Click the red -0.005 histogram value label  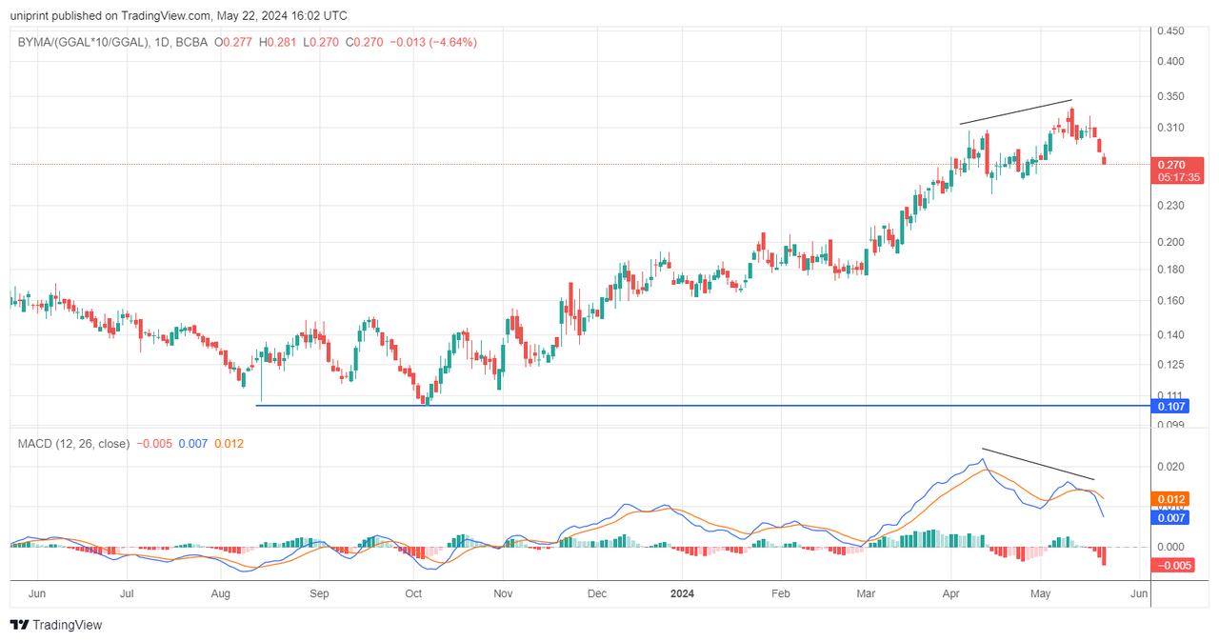point(1173,566)
